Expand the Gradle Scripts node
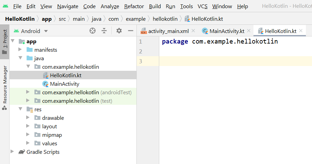This screenshot has width=312, height=164. point(13,152)
